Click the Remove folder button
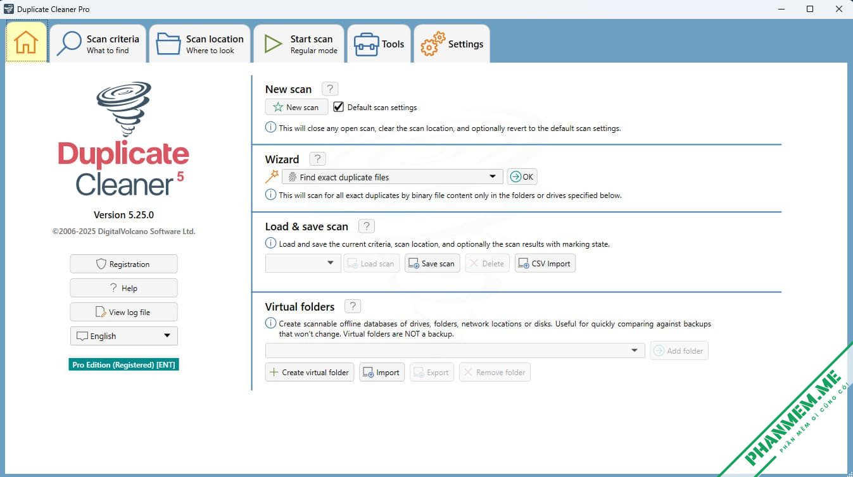The image size is (853, 477). click(495, 372)
